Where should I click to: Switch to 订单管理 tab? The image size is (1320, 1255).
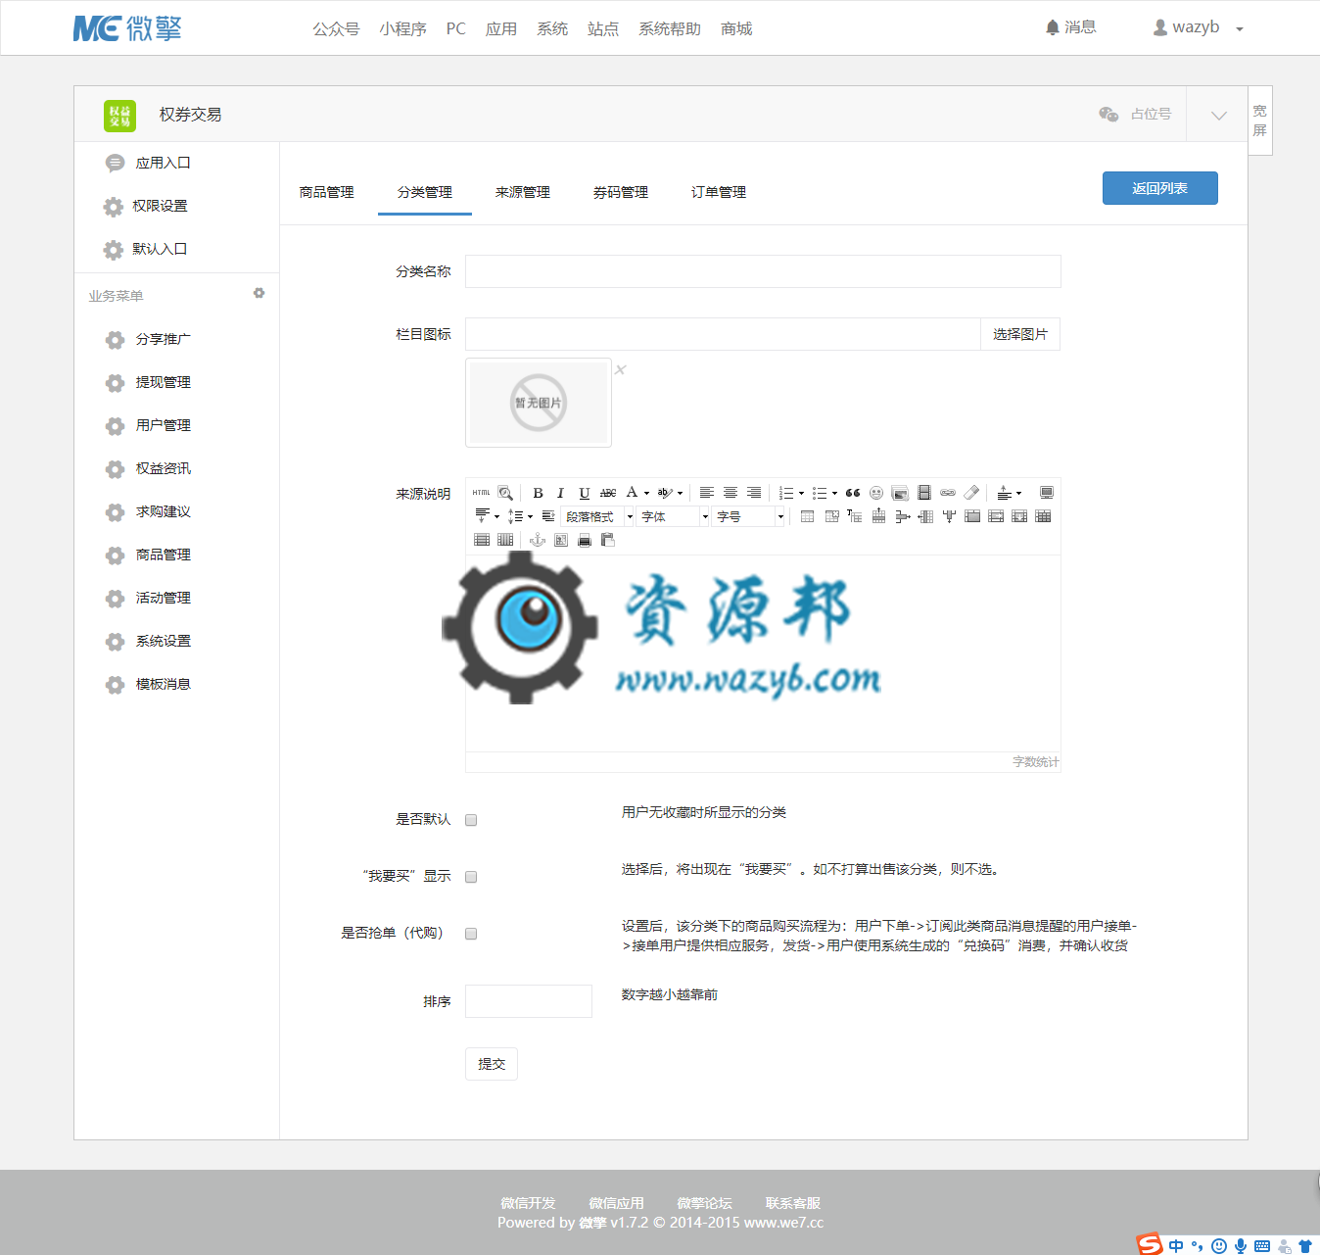coord(719,192)
